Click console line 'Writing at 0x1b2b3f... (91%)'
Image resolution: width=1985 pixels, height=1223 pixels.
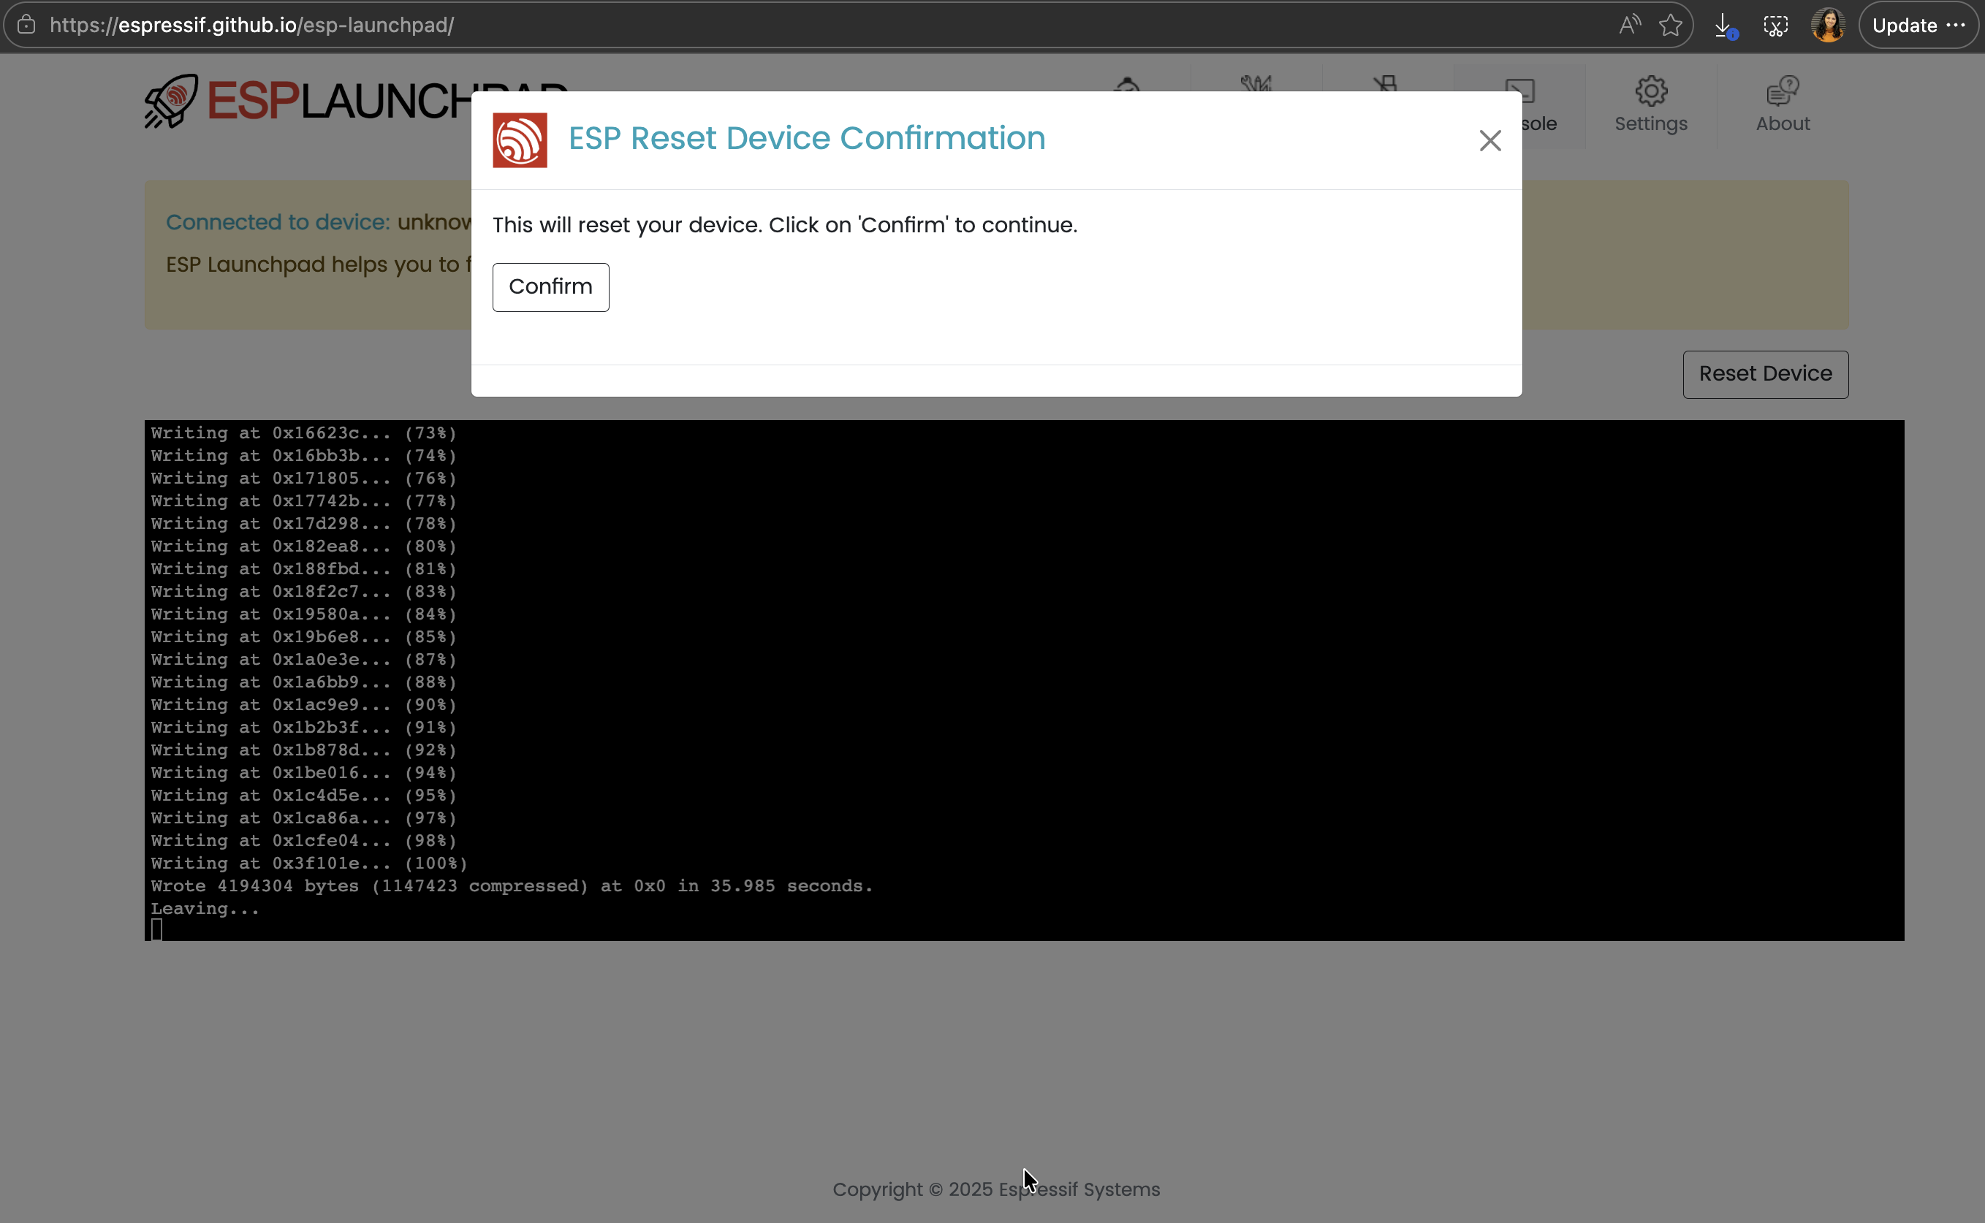pos(303,727)
